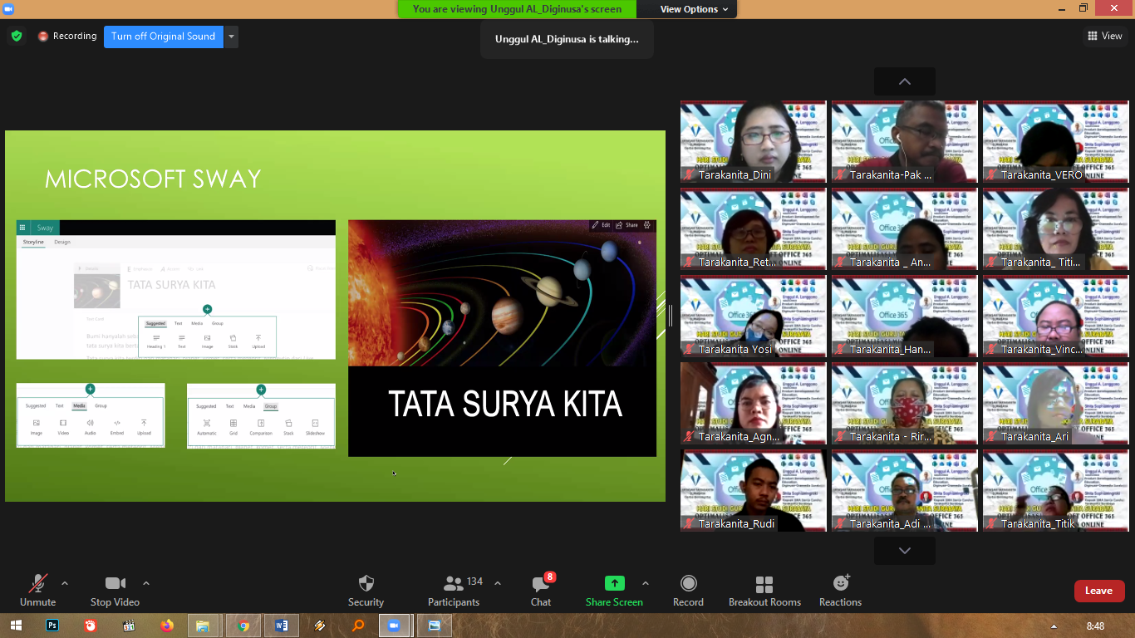Screen dimensions: 1135x638
Task: Open the red screen recorder taskbar icon
Action: click(x=91, y=626)
